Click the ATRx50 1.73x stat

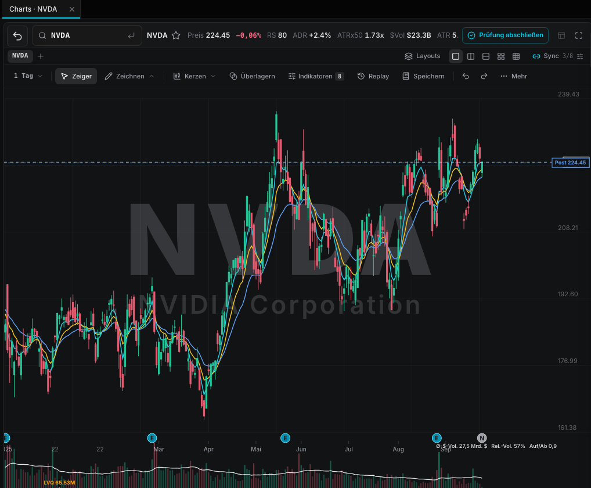click(361, 35)
